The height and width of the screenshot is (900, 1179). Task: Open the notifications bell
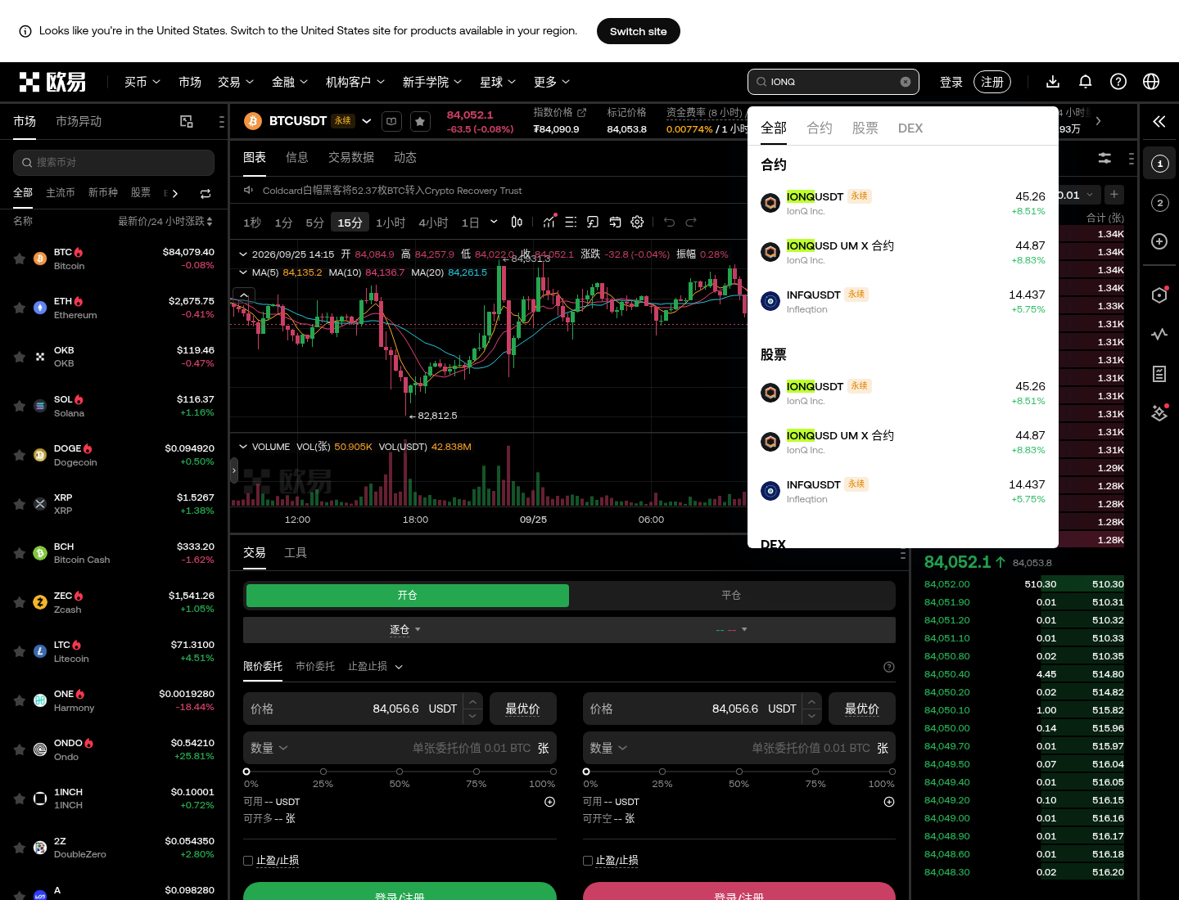(x=1086, y=82)
